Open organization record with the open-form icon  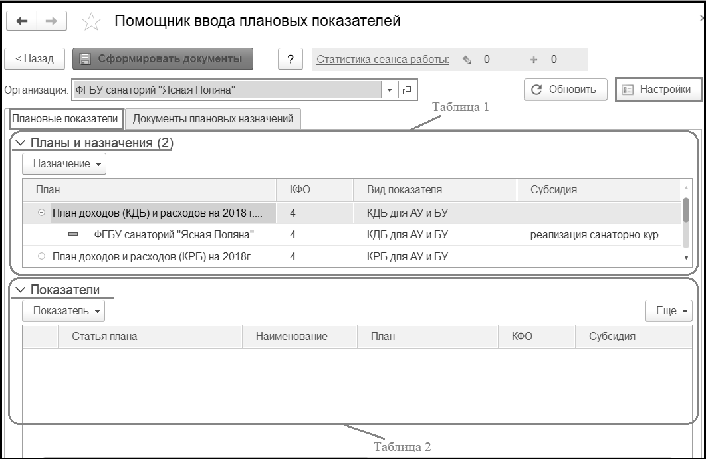[407, 90]
